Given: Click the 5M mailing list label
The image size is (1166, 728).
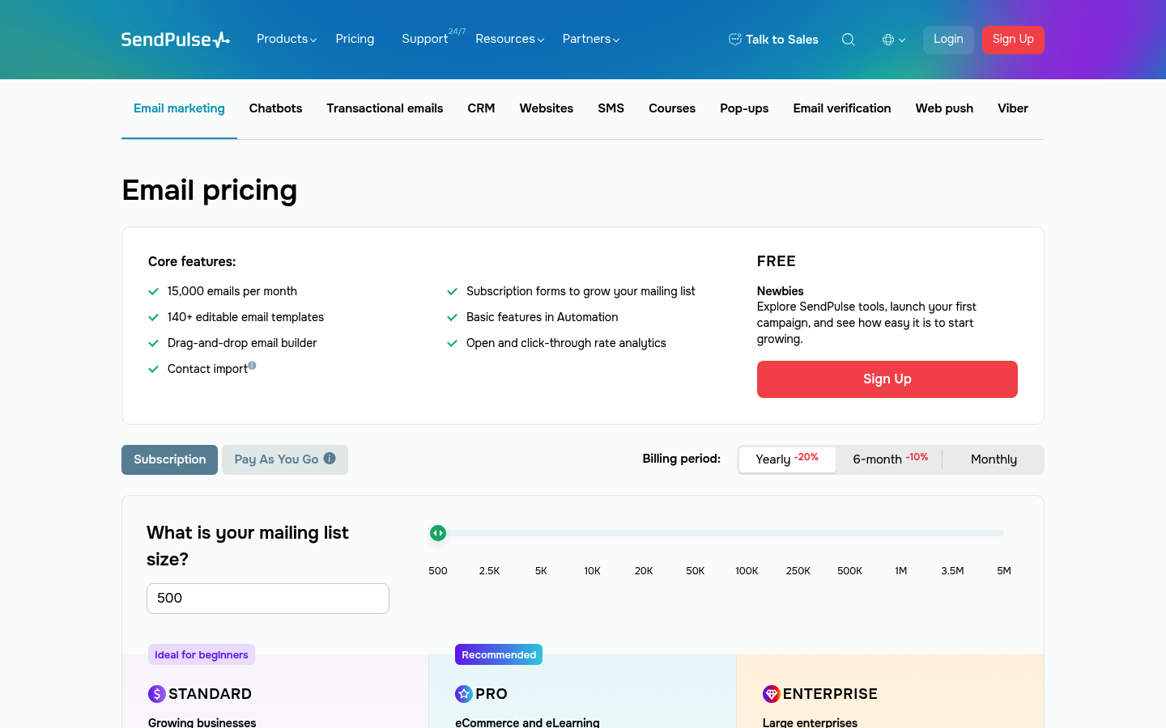Looking at the screenshot, I should pos(1004,571).
